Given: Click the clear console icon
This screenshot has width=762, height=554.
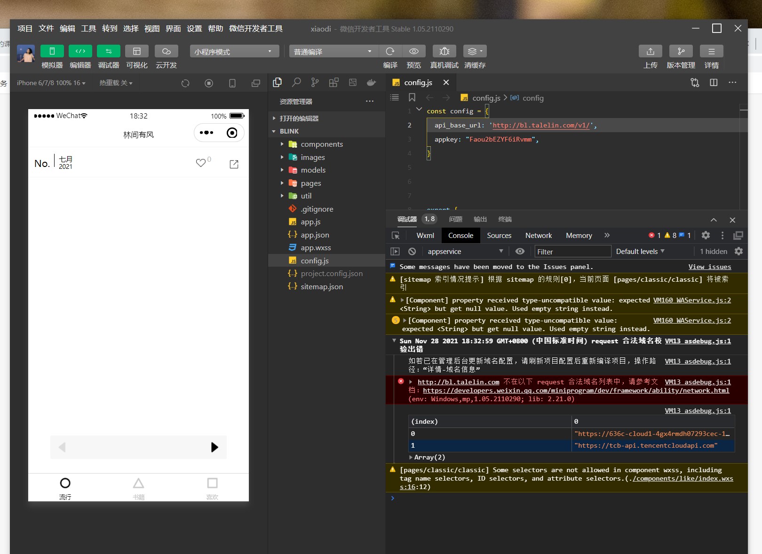Looking at the screenshot, I should click(412, 252).
